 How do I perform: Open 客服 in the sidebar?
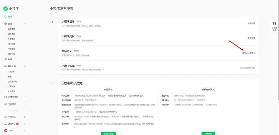[x=10, y=77]
